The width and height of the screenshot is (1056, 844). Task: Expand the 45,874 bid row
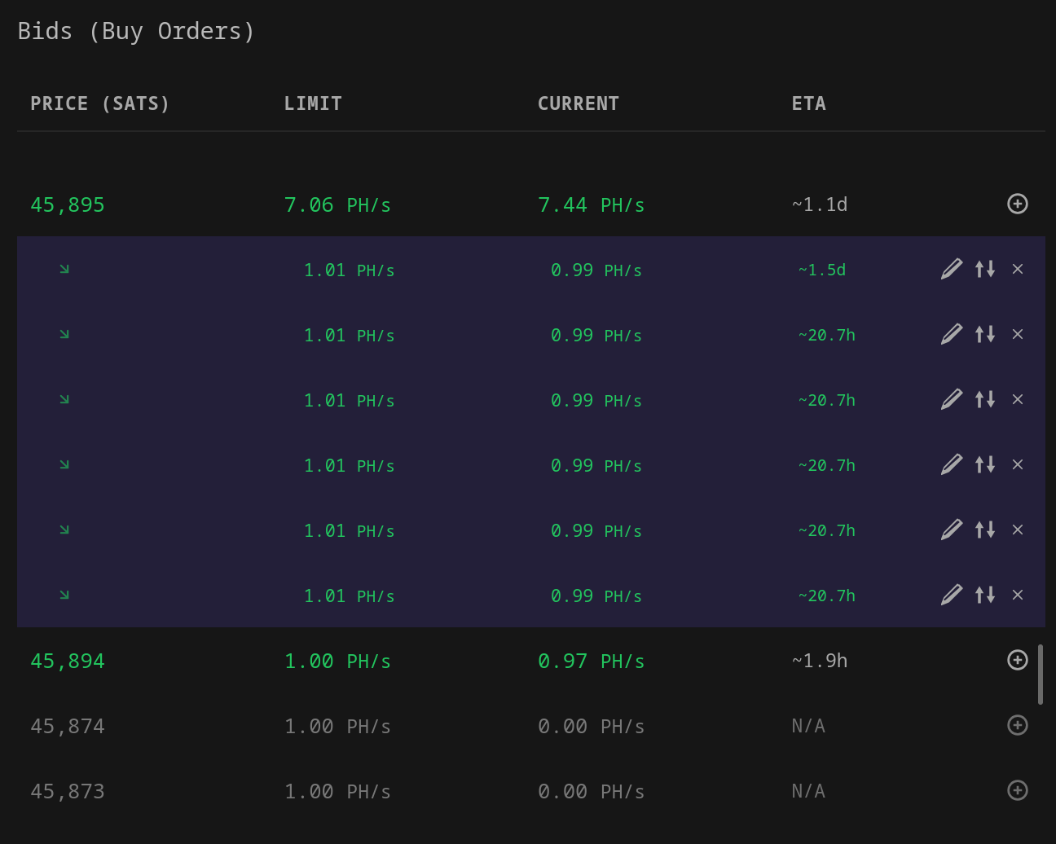(x=1017, y=725)
